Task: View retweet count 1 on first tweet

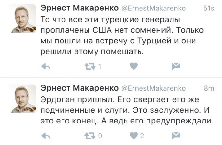Action: coord(100,66)
